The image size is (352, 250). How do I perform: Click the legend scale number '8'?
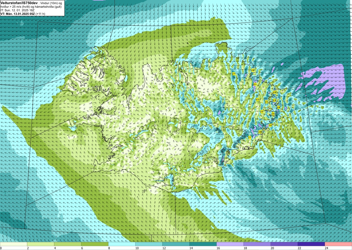109,248
